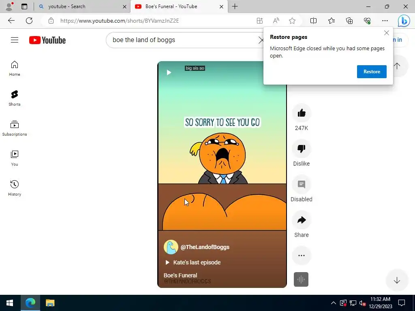Play the short video

pyautogui.click(x=169, y=72)
